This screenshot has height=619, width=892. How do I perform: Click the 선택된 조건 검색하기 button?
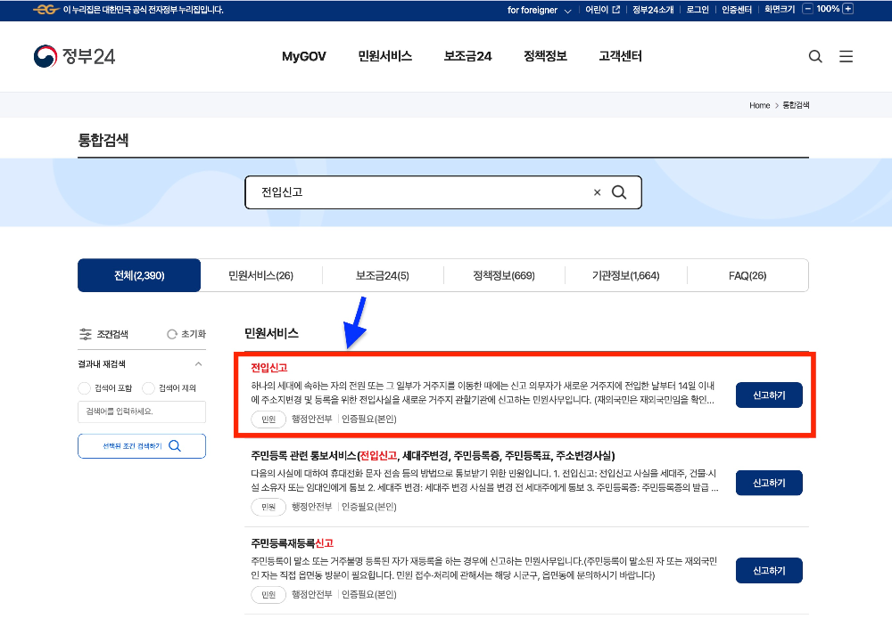point(141,447)
